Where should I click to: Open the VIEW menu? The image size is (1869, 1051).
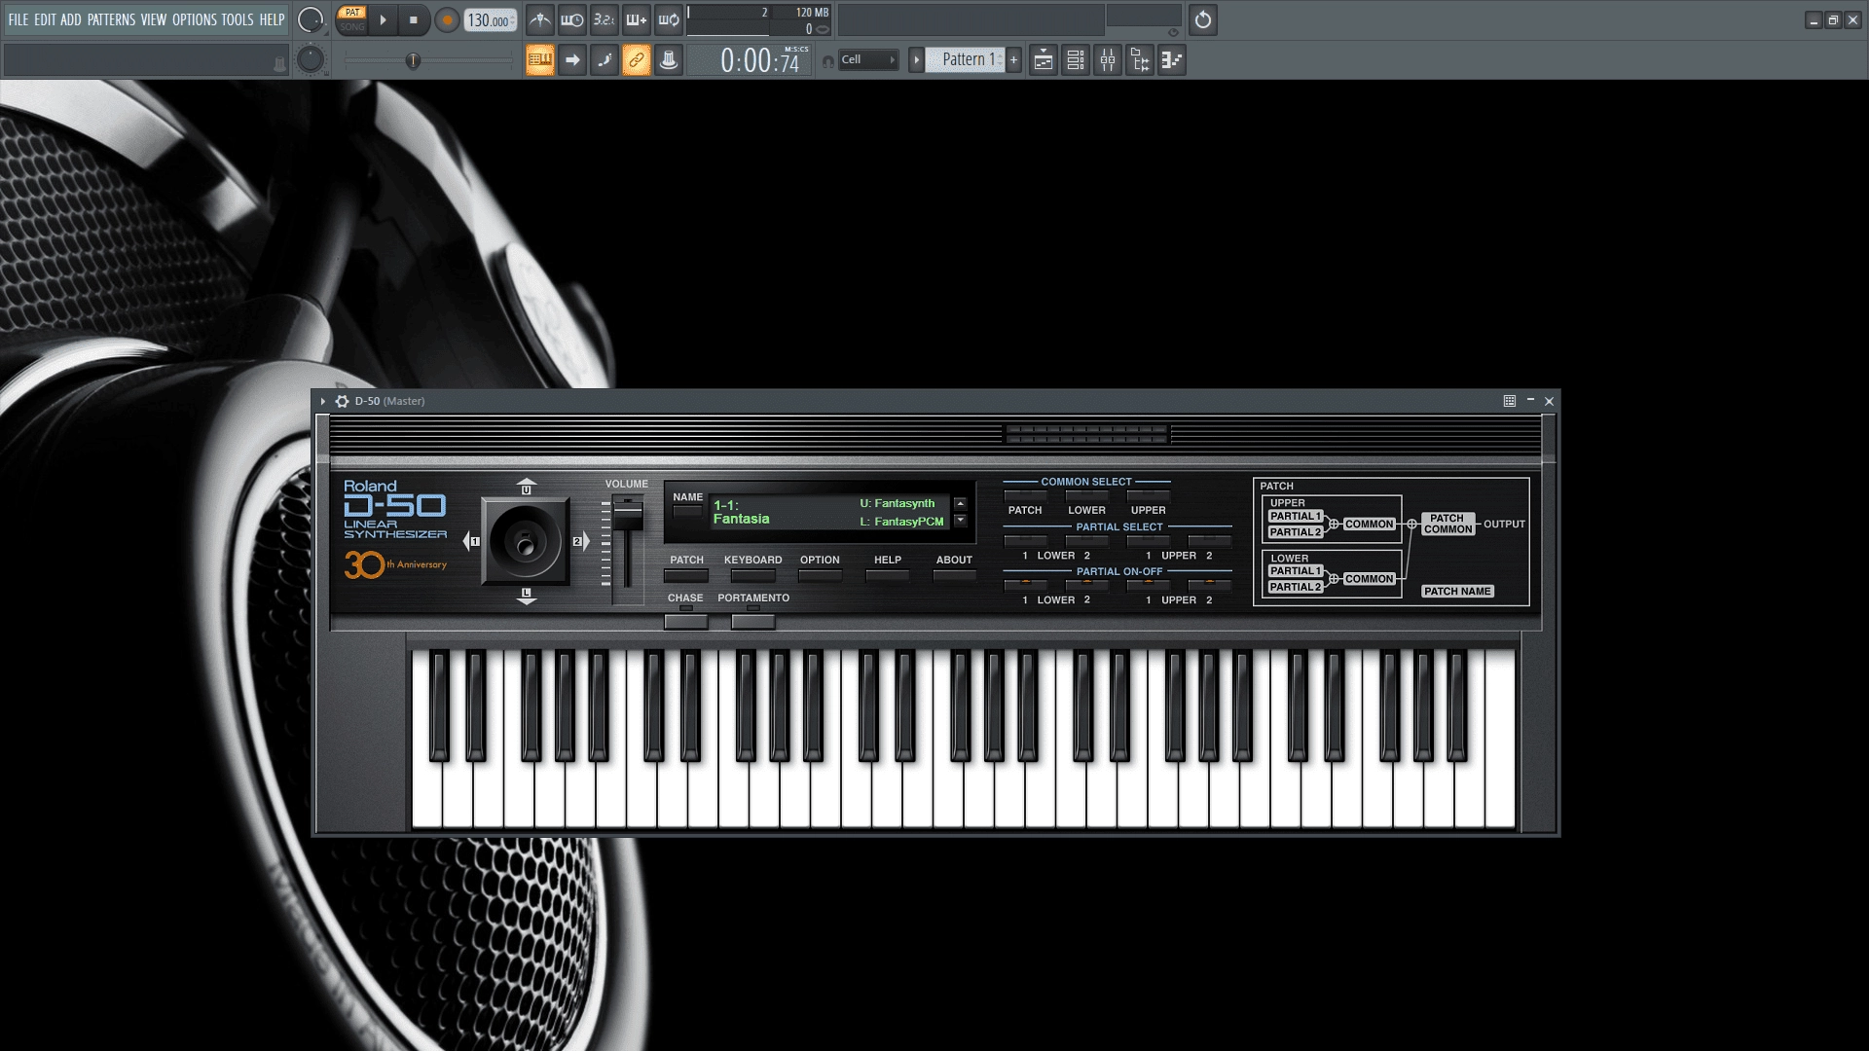click(154, 19)
